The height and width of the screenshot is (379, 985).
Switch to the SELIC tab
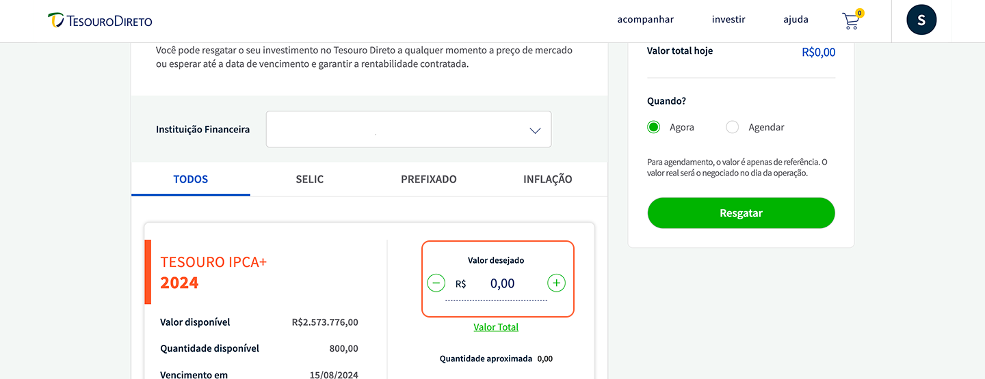tap(309, 180)
